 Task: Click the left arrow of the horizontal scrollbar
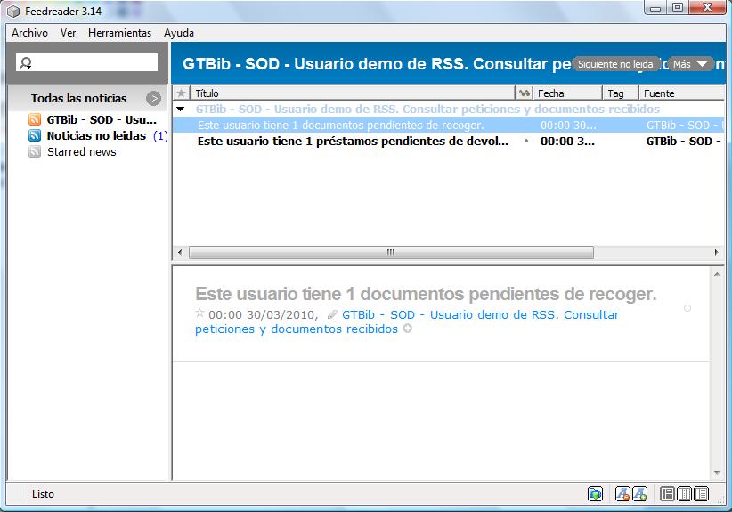(x=180, y=253)
